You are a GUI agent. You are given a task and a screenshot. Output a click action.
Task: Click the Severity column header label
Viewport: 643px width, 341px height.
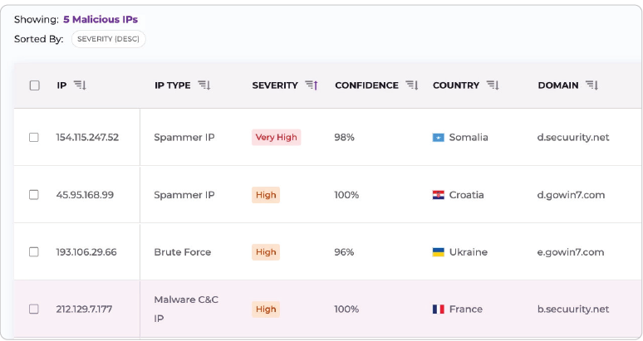[x=275, y=85]
